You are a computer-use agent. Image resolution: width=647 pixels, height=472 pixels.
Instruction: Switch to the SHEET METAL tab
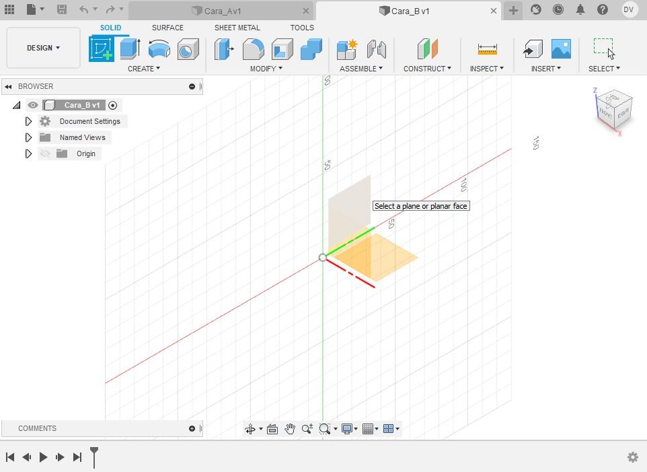(x=237, y=28)
